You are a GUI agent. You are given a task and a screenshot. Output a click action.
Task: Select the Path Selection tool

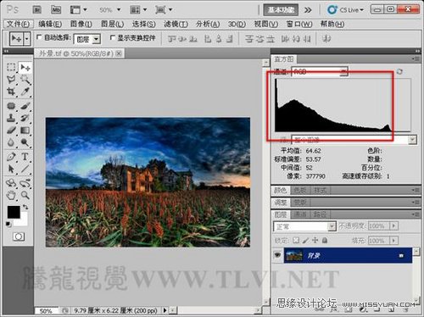point(11,169)
